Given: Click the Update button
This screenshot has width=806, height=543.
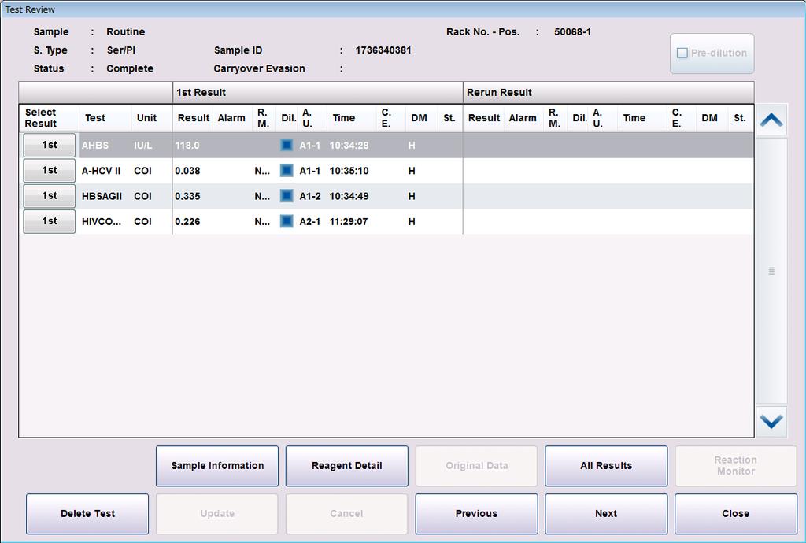Looking at the screenshot, I should point(217,514).
